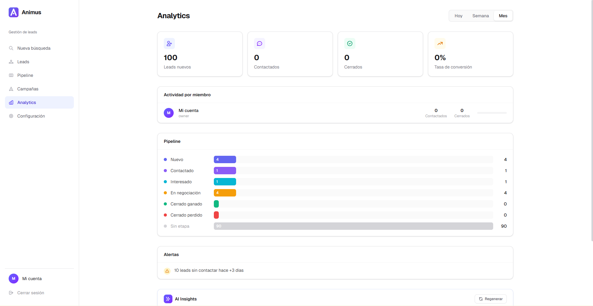593x306 pixels.
Task: Click the add-user icon on Leads nuevos card
Action: 169,43
